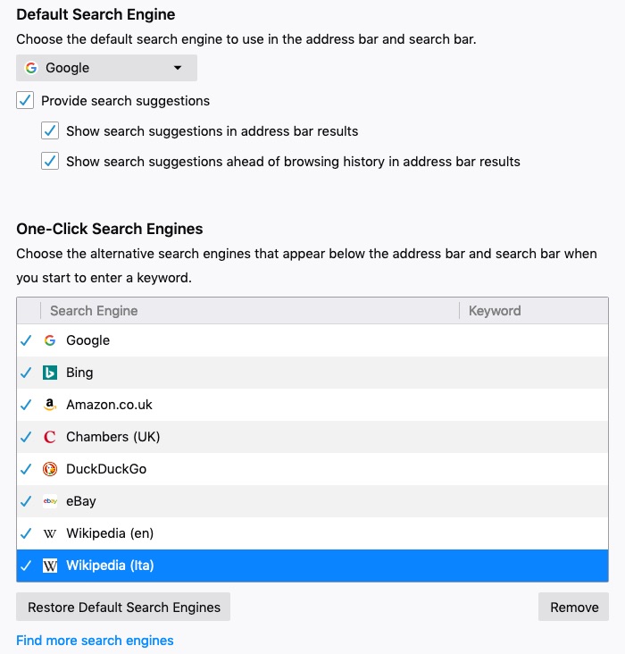Click the Amazon.co.uk logo icon
The width and height of the screenshot is (625, 654).
[50, 405]
